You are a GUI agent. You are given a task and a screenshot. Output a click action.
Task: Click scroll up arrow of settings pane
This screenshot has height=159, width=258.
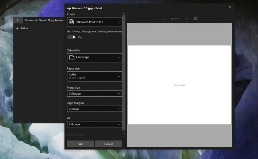click(x=124, y=13)
